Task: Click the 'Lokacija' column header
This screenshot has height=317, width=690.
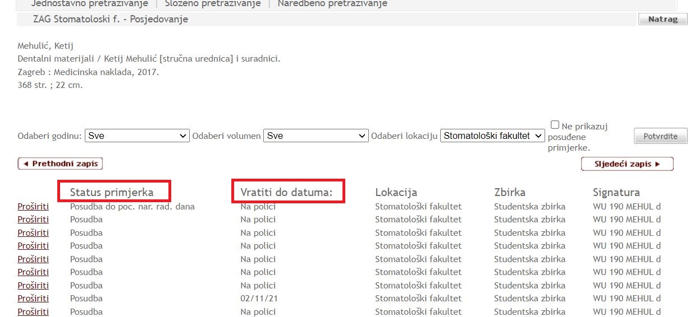Action: coord(396,193)
